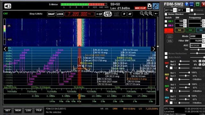205x115 pixels.
Task: Click the pencil edit icon beside ADC CLIP
Action: click(x=156, y=6)
